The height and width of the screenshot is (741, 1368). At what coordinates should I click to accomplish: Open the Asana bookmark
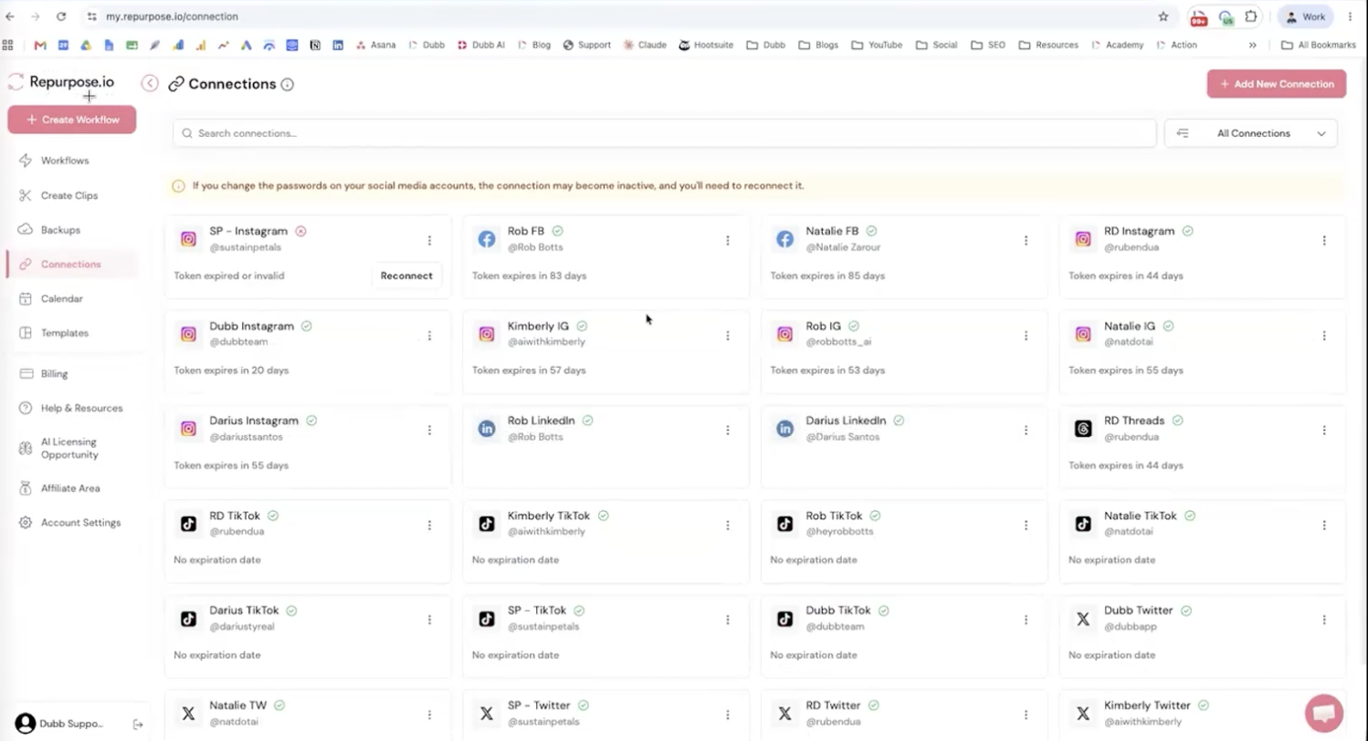click(376, 45)
